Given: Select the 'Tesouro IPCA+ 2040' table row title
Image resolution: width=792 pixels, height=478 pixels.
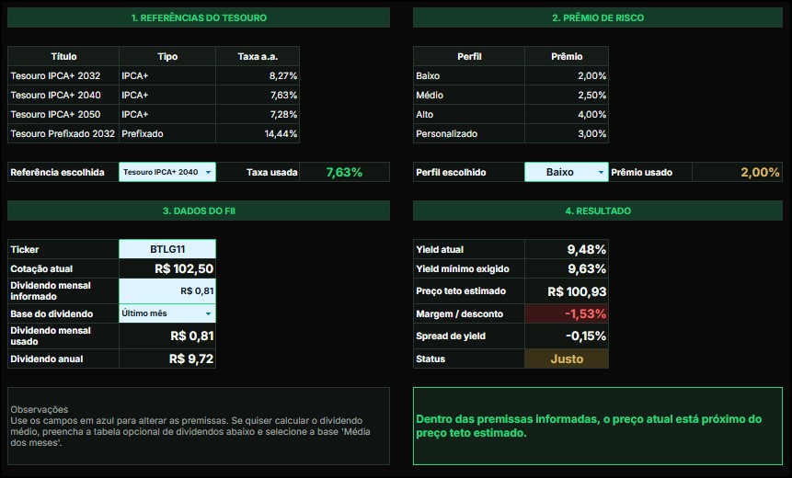Looking at the screenshot, I should pyautogui.click(x=63, y=95).
